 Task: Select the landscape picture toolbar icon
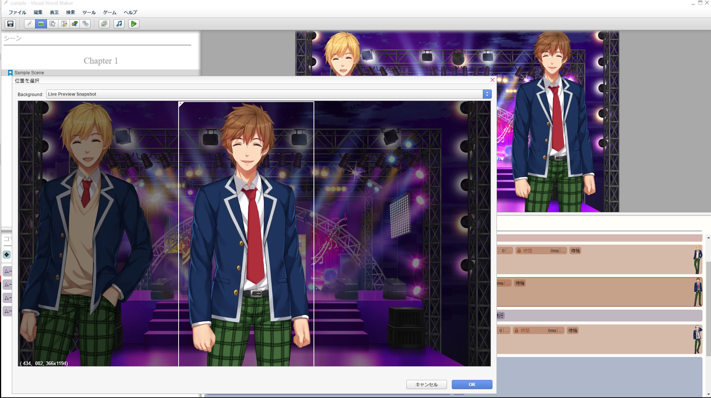41,24
